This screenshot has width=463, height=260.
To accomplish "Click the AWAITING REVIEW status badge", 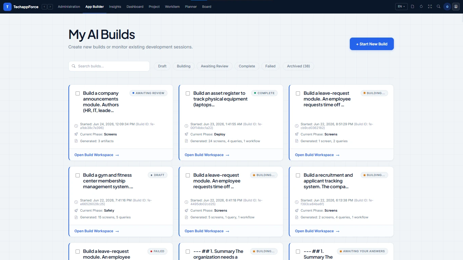I will tap(148, 93).
